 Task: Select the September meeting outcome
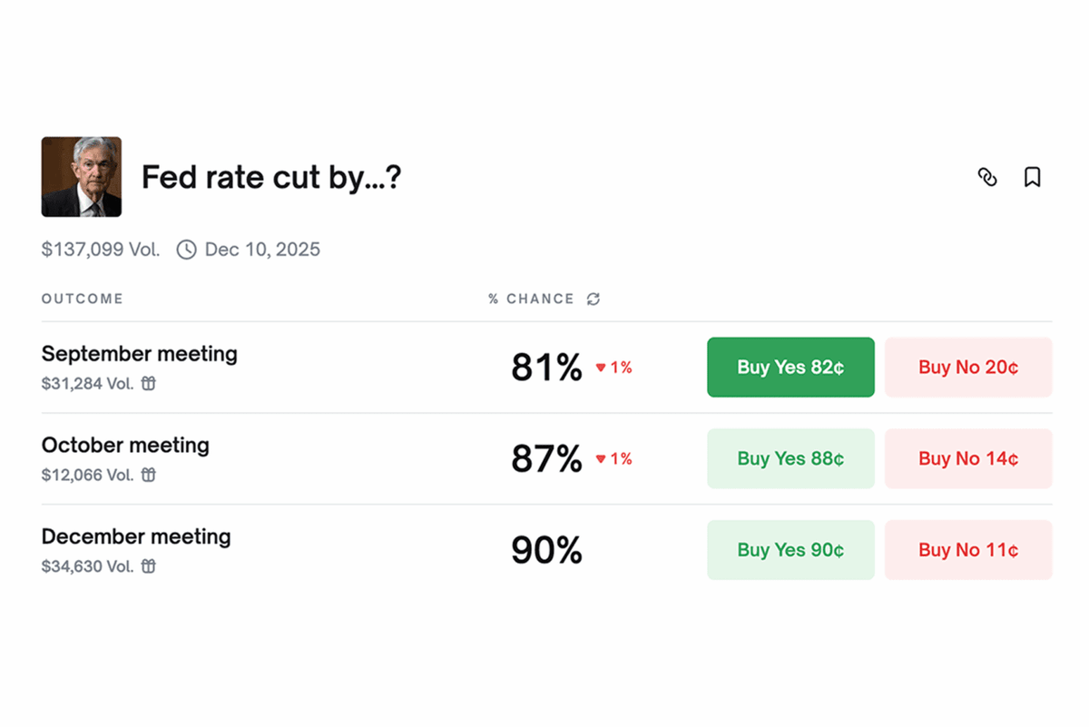click(139, 354)
